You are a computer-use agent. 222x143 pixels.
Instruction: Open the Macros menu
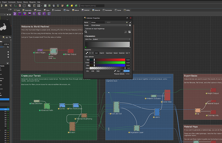coord(25,2)
